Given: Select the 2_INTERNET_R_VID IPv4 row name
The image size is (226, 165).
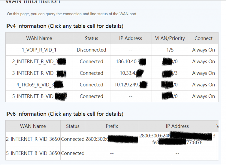Looking at the screenshot, I should point(39,61).
